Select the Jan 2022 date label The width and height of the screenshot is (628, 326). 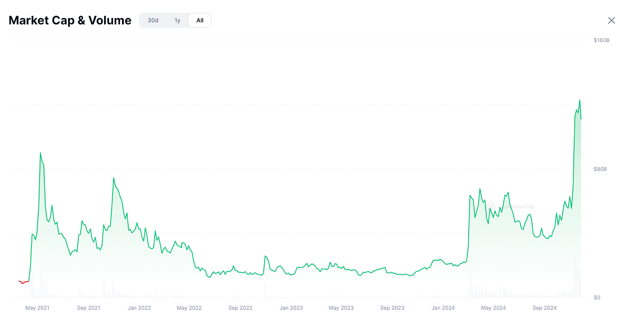(x=140, y=308)
